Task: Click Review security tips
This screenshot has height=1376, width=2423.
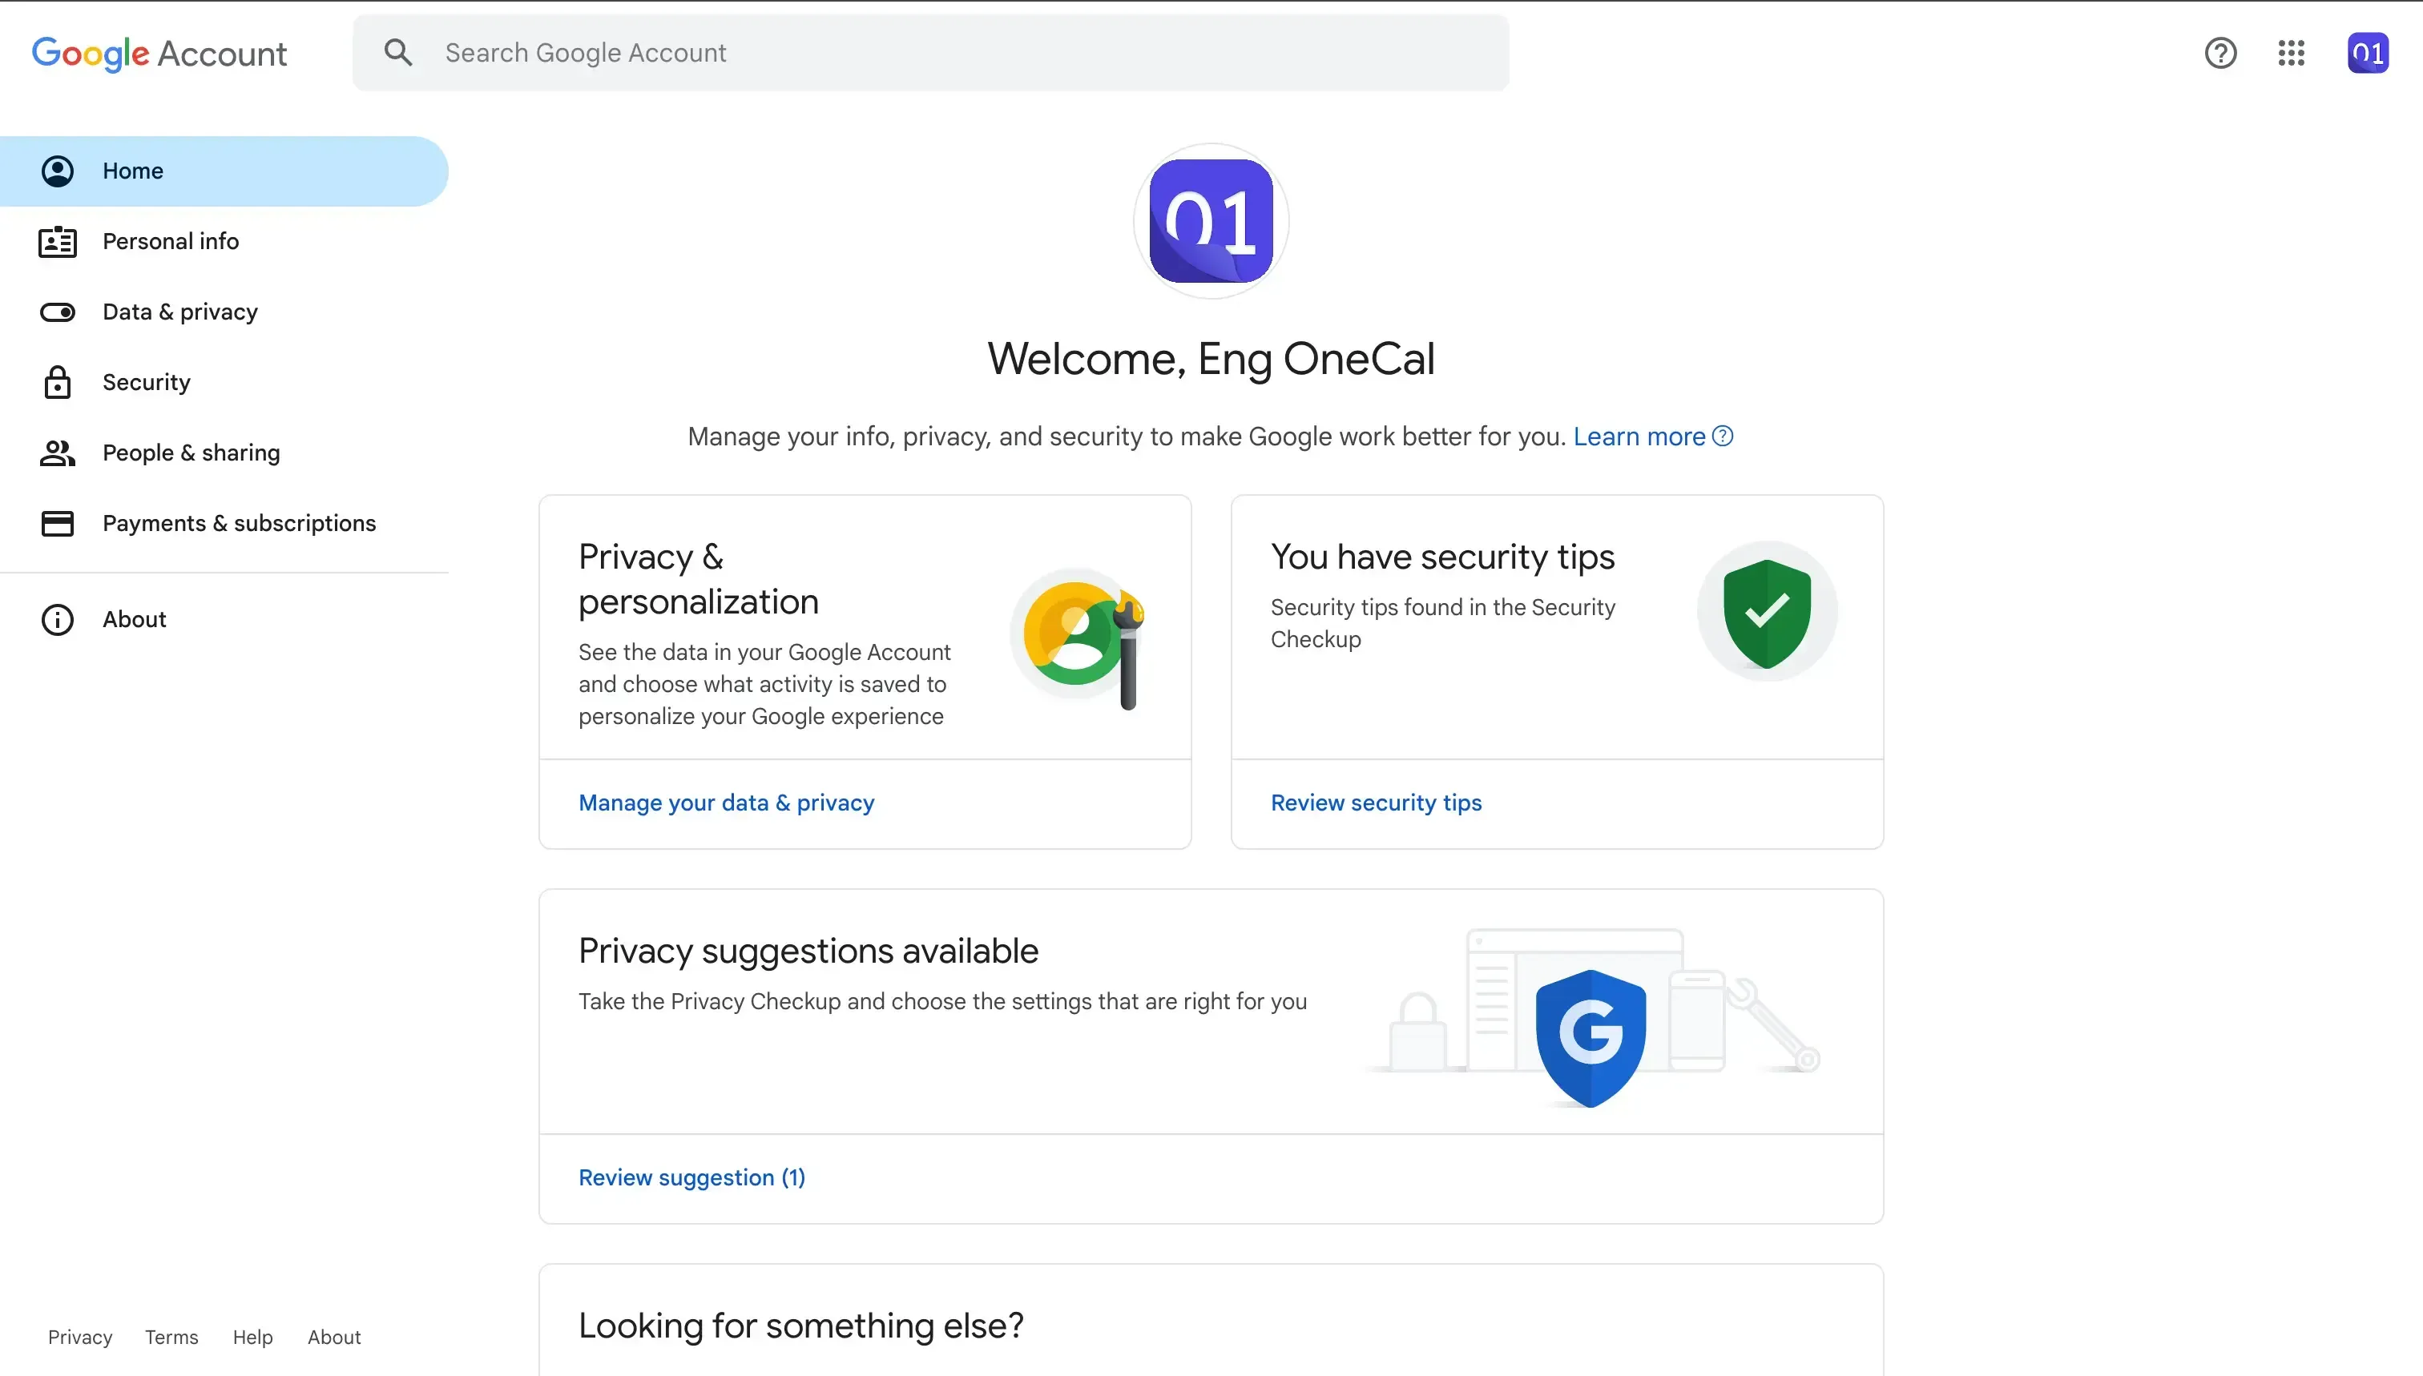Action: (x=1376, y=802)
